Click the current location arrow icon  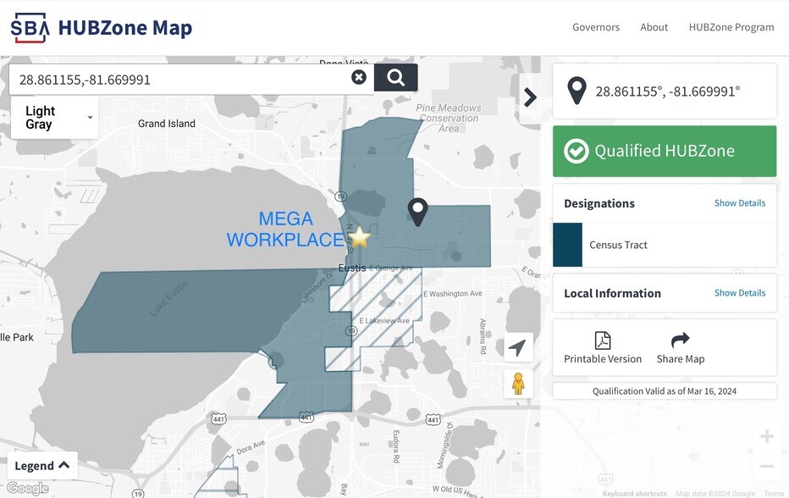point(517,348)
